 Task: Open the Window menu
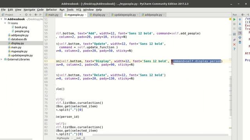(88, 10)
